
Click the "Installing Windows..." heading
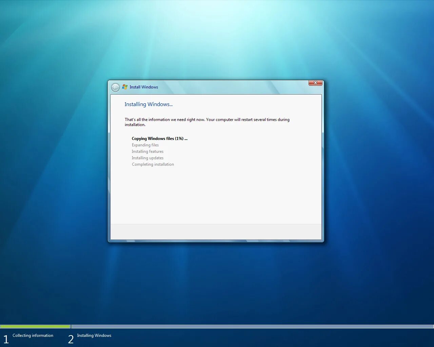[x=149, y=104]
